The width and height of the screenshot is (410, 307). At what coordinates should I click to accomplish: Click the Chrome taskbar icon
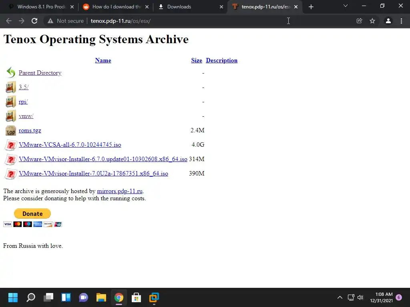click(119, 297)
